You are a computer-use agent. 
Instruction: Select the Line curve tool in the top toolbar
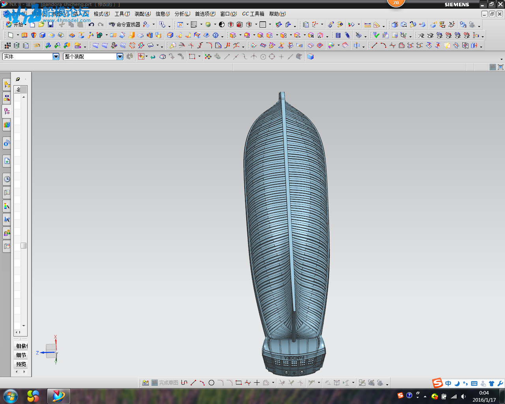point(374,45)
